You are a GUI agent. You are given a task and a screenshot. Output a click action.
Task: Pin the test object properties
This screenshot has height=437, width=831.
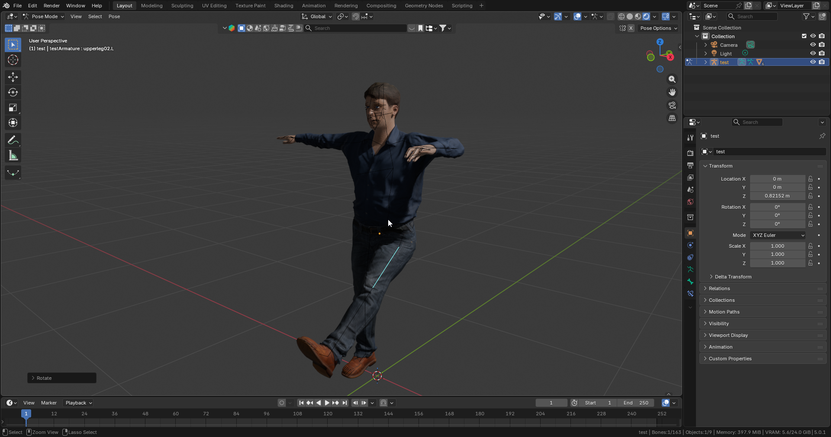822,136
